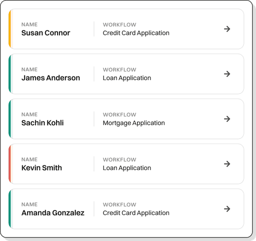The image size is (256, 241).
Task: Click the Kevin Smith name
Action: coord(41,168)
